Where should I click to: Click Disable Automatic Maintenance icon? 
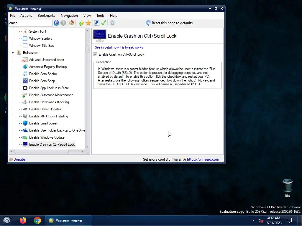coord(25,95)
